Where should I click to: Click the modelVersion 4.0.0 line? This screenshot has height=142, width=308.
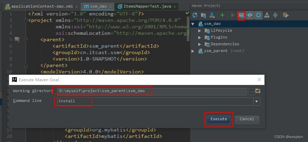pyautogui.click(x=92, y=72)
